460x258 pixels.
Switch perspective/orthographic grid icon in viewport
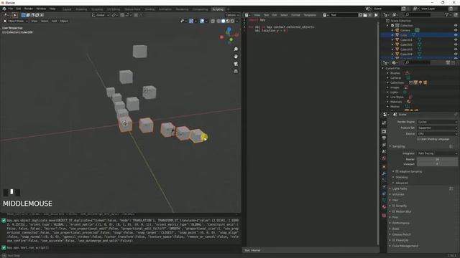coord(236,71)
